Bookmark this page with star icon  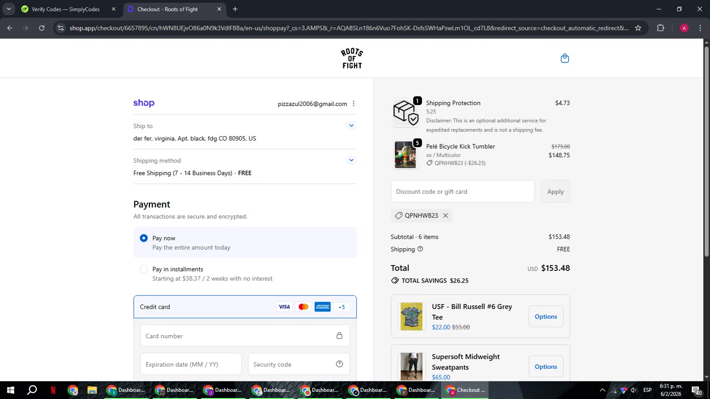(x=638, y=28)
